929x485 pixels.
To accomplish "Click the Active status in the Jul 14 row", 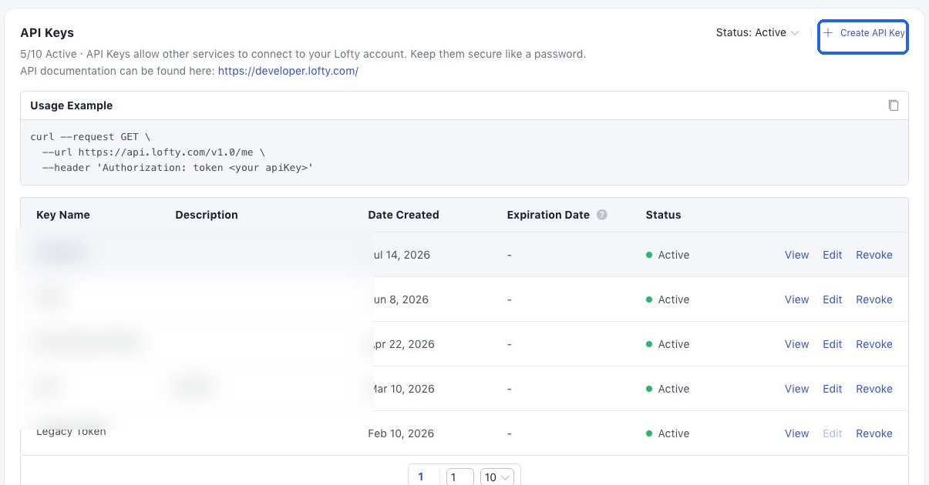I will pos(668,255).
